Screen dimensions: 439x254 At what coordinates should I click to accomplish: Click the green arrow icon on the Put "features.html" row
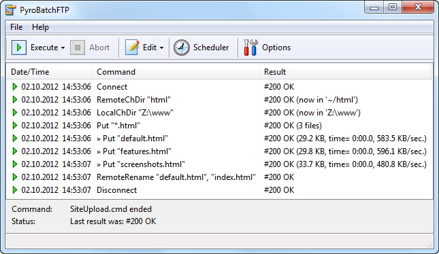(x=15, y=151)
